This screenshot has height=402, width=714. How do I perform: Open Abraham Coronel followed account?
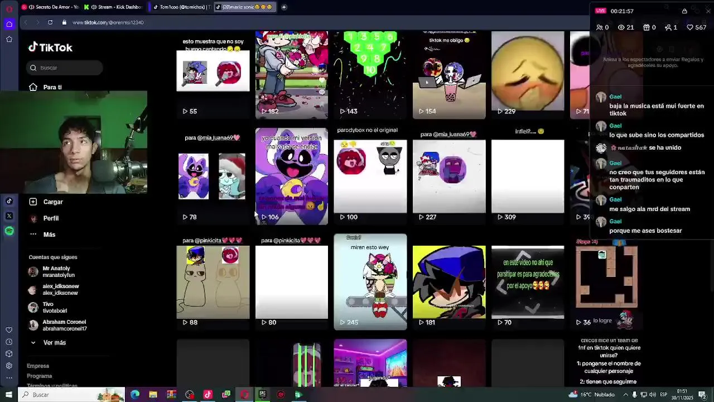click(58, 326)
